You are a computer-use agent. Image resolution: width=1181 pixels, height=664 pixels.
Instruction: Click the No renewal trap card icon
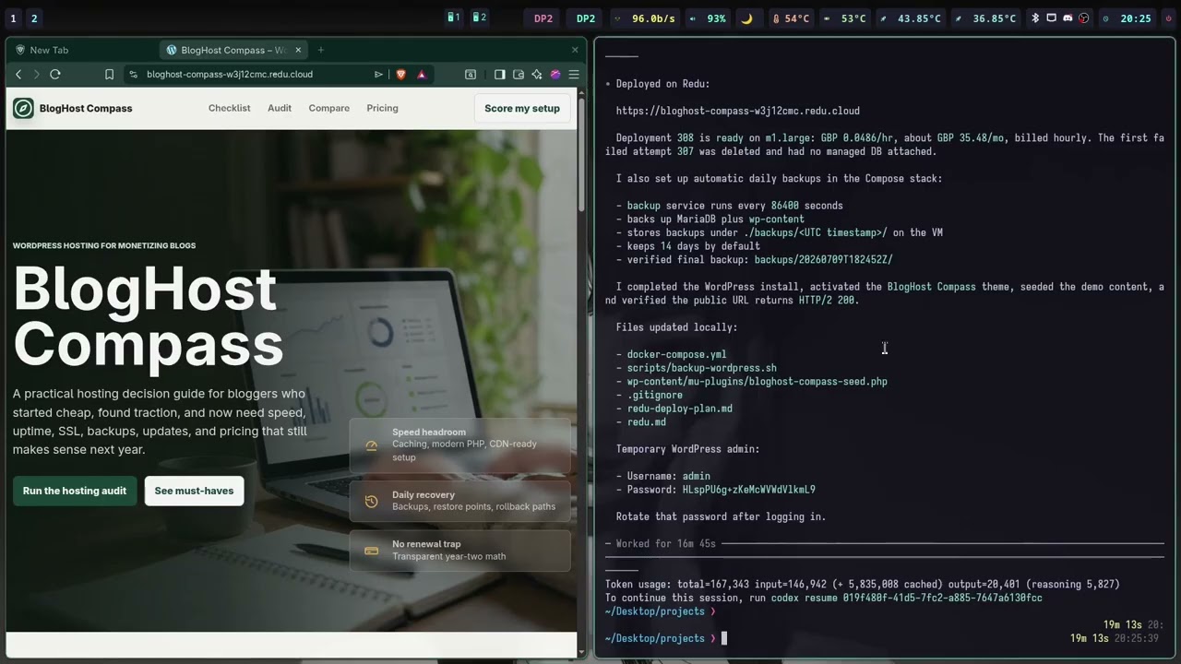(x=372, y=551)
